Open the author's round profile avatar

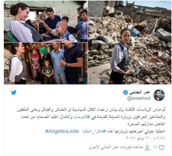tap(159, 95)
